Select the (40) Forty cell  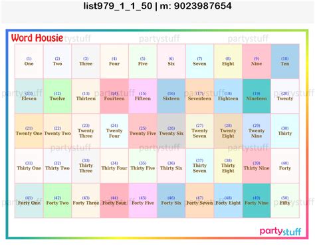click(285, 166)
